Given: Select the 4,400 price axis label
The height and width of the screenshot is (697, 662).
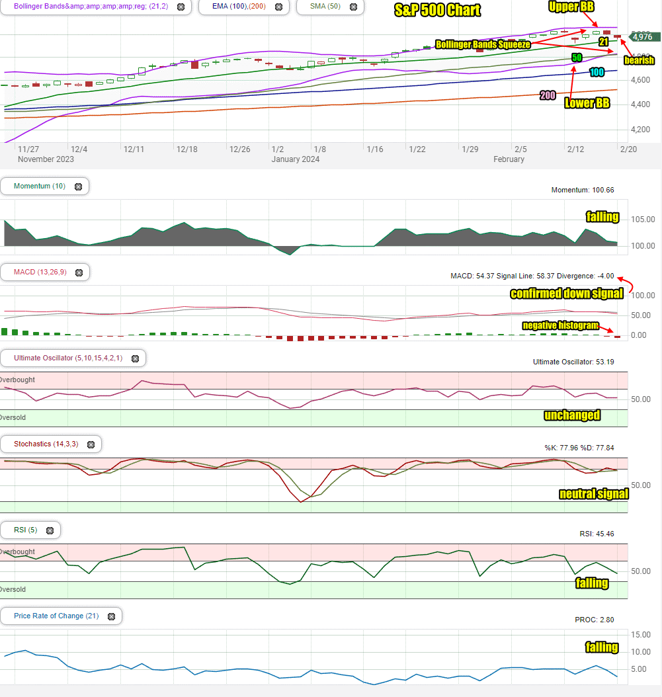Looking at the screenshot, I should pos(640,104).
